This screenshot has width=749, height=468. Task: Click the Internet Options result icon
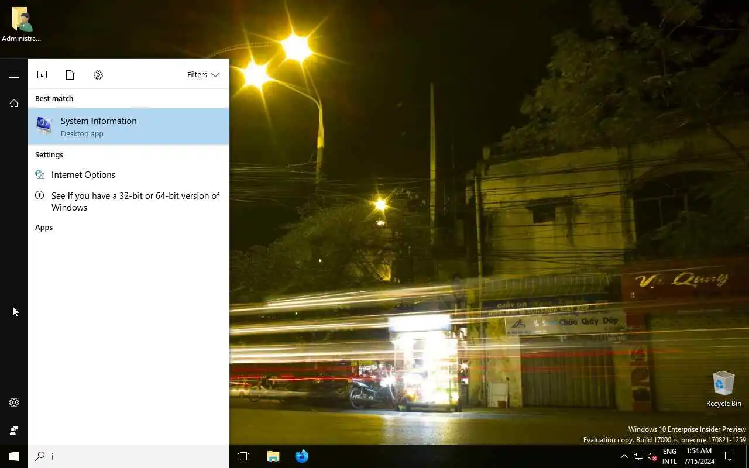pyautogui.click(x=40, y=174)
